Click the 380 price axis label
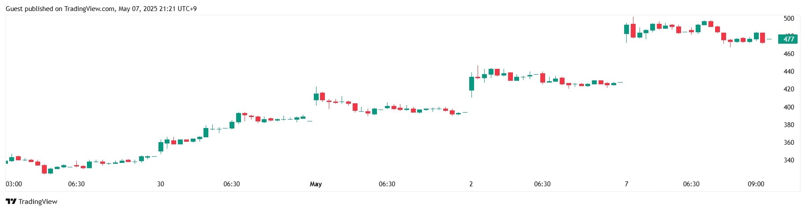806x211 pixels. (x=789, y=125)
